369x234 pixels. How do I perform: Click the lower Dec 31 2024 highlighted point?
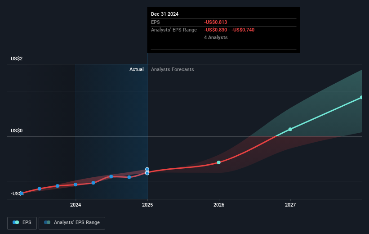click(x=147, y=173)
